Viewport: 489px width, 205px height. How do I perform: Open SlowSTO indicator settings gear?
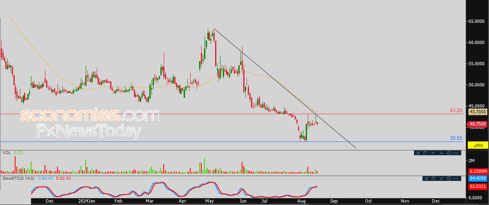[449, 179]
